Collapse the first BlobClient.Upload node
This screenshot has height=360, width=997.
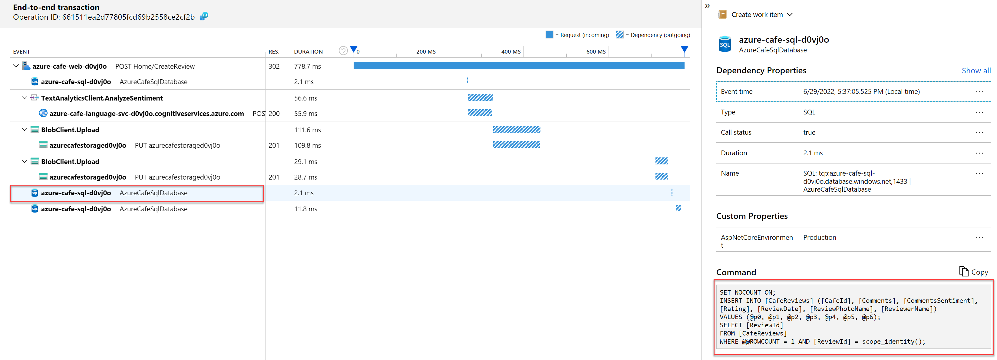pyautogui.click(x=25, y=130)
